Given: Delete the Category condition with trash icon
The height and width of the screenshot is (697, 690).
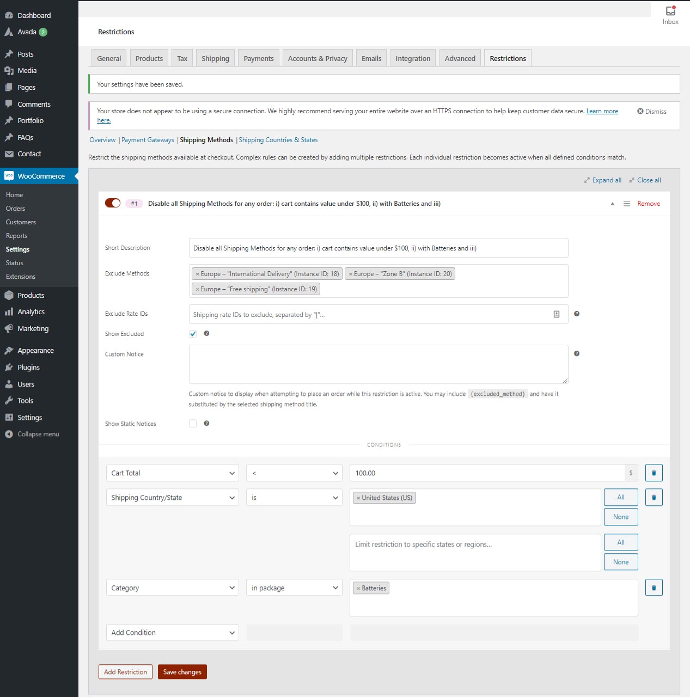Looking at the screenshot, I should [654, 588].
